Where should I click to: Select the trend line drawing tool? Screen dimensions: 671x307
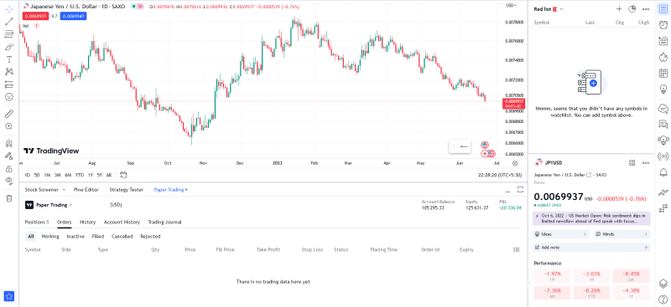(9, 22)
